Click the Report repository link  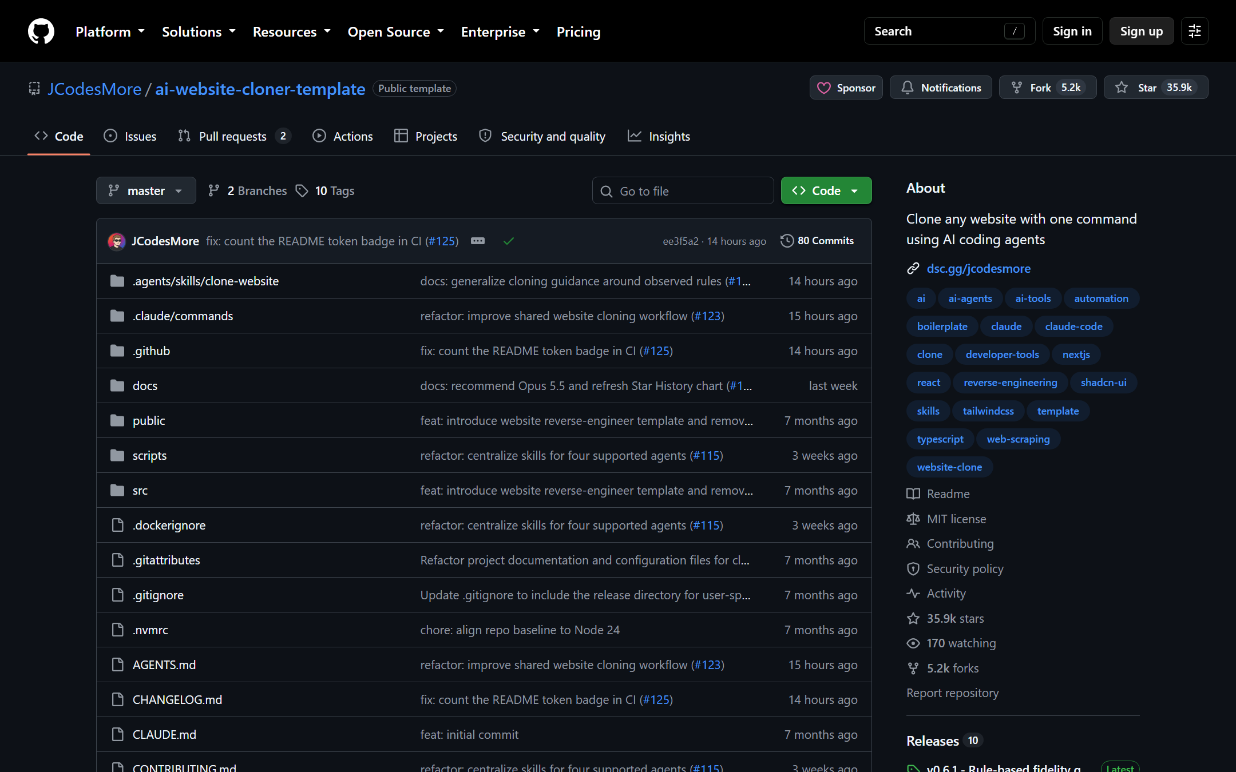(953, 693)
